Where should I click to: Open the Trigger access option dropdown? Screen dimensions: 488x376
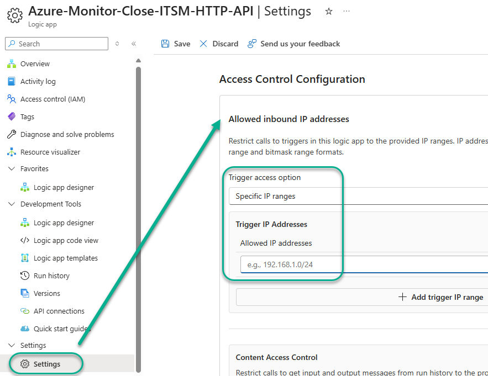pos(359,195)
